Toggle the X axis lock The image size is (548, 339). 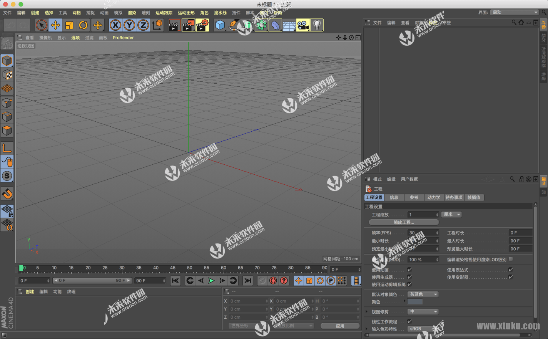[115, 25]
